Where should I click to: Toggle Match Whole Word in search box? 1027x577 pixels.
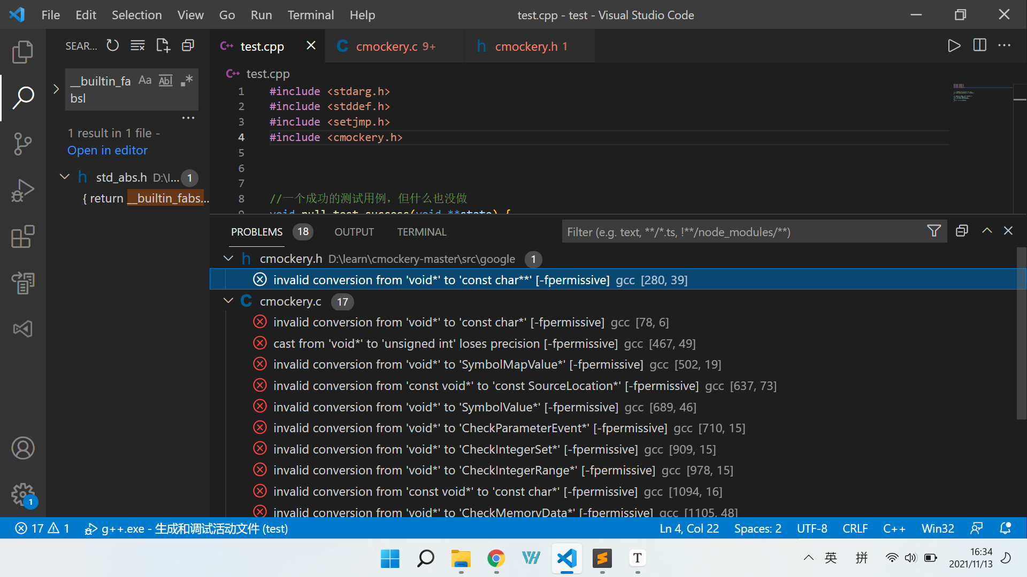tap(166, 80)
